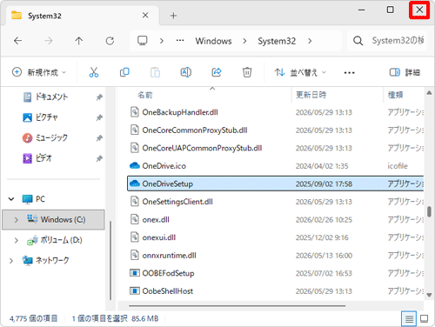Toggle the 詳細 details pane button

405,72
